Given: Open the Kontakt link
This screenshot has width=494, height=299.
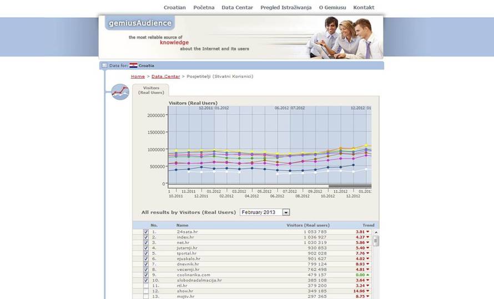Looking at the screenshot, I should (364, 8).
